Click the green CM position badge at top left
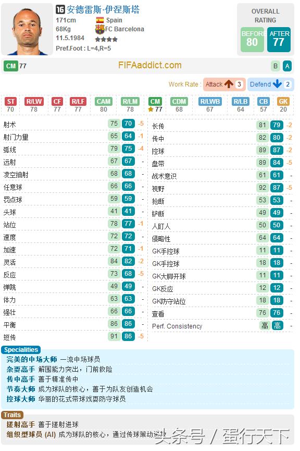The height and width of the screenshot is (451, 300). tap(10, 66)
